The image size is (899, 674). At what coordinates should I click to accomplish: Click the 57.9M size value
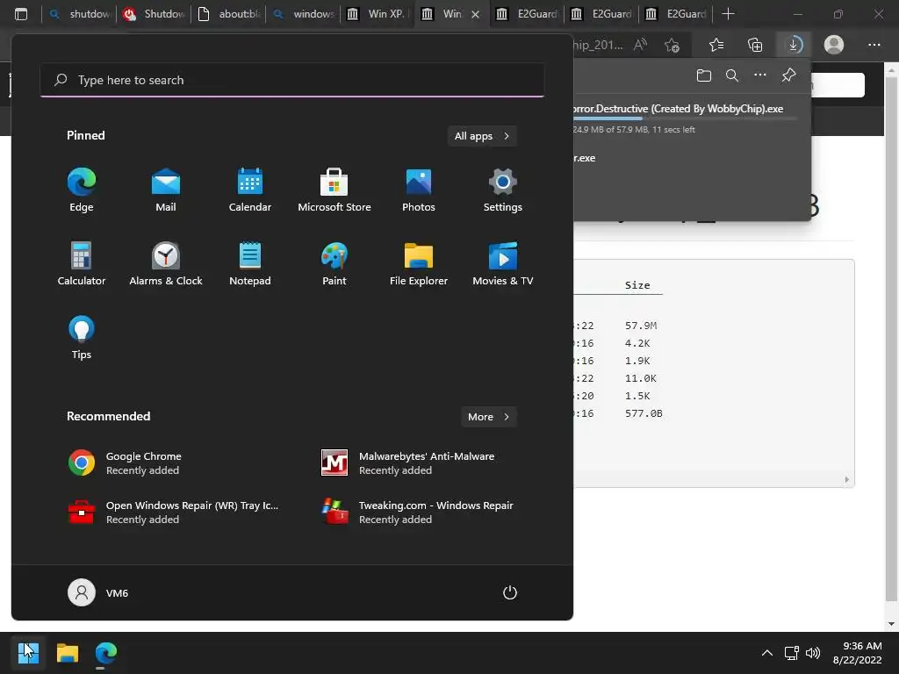(x=640, y=326)
